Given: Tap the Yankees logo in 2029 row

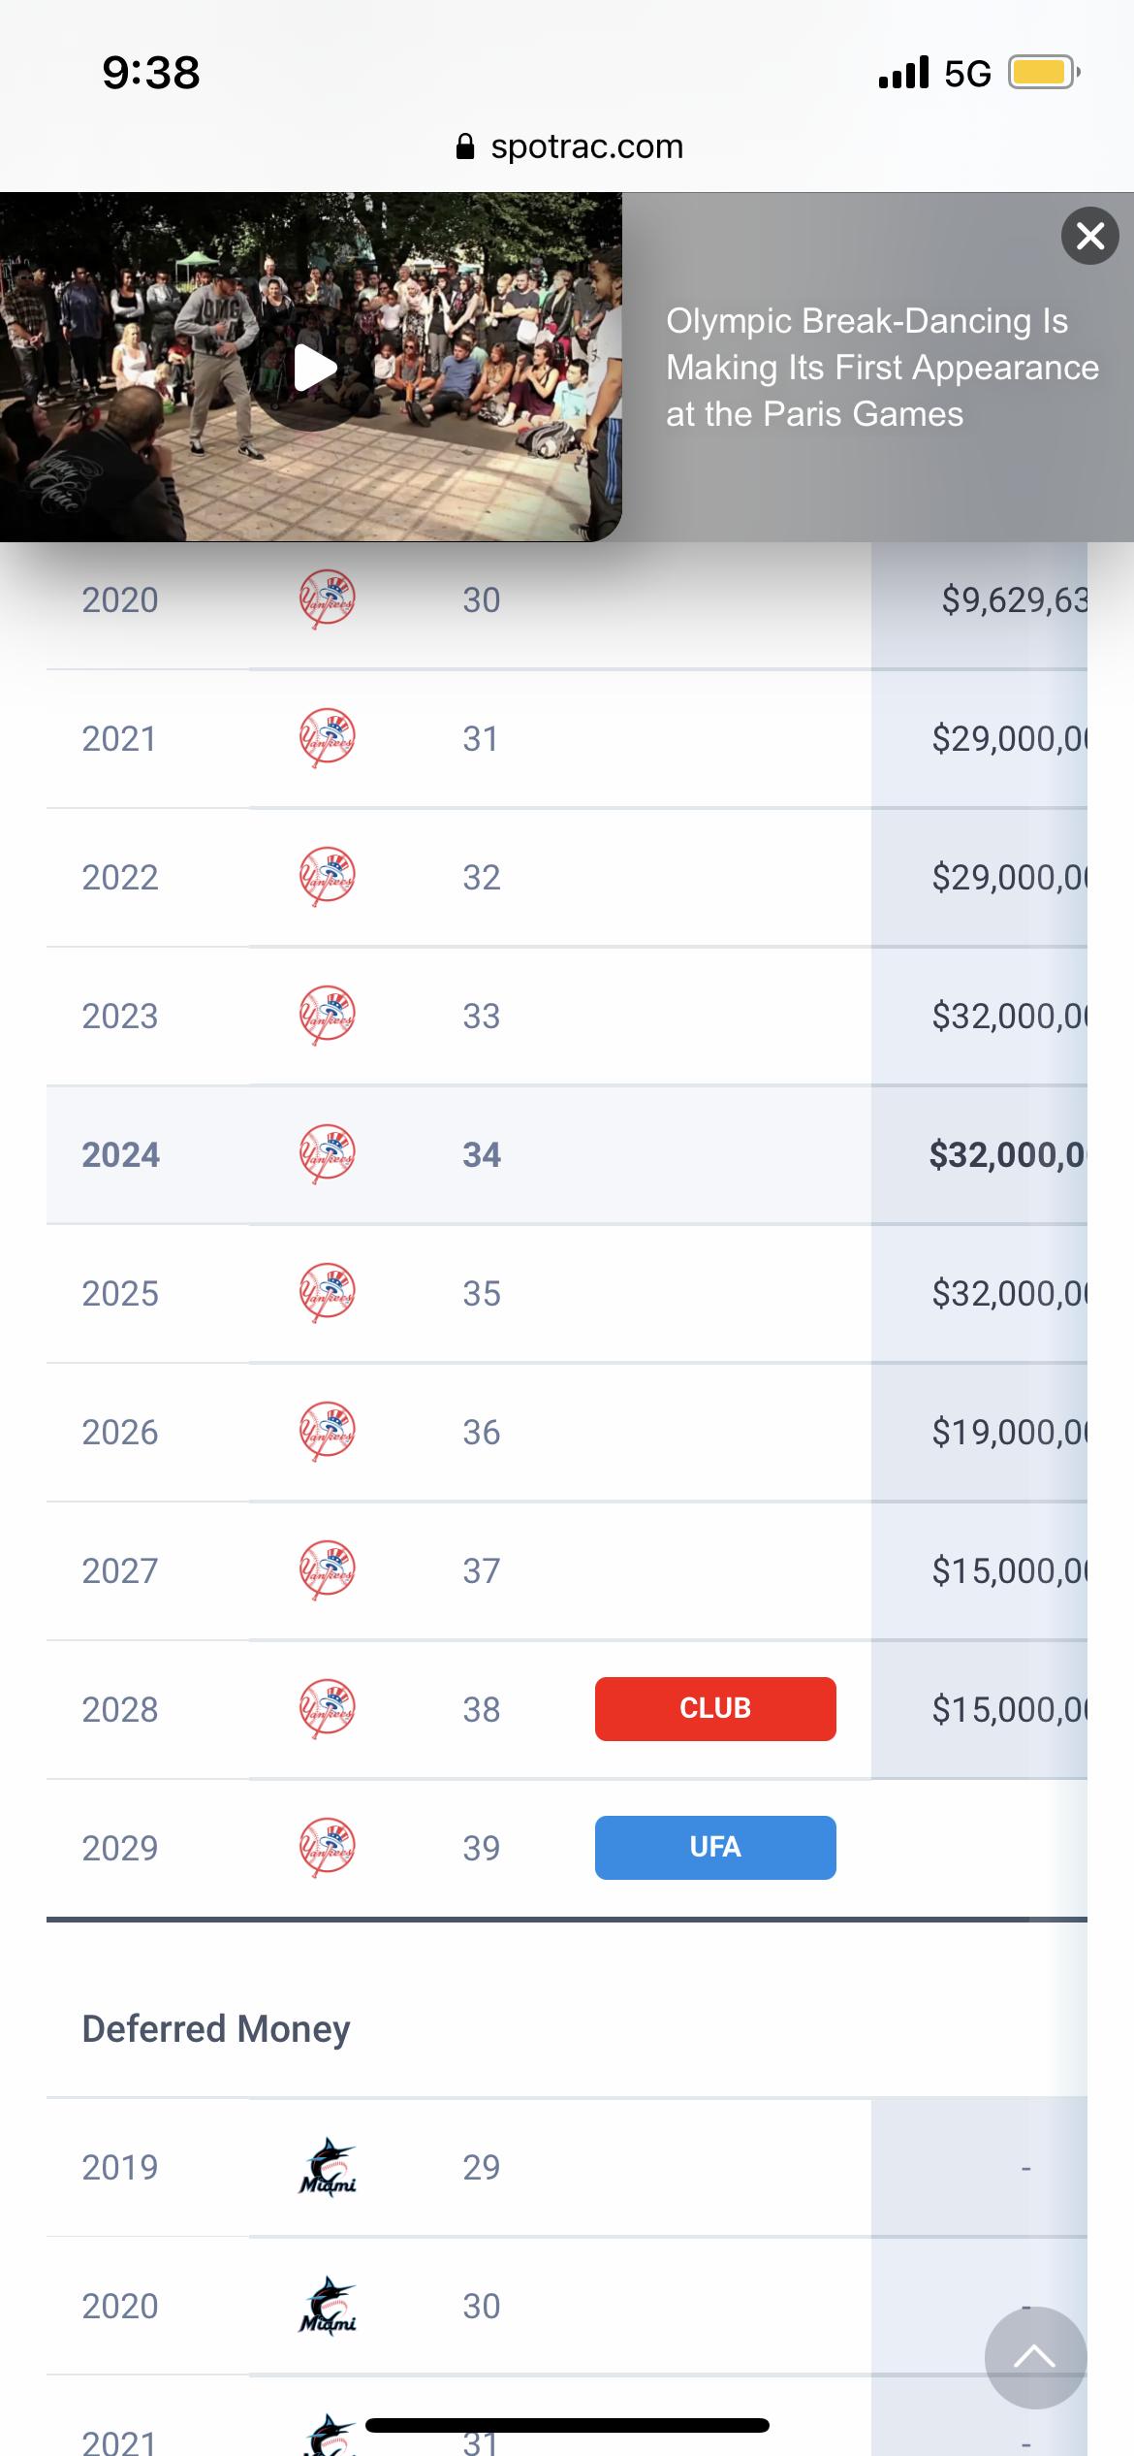Looking at the screenshot, I should point(327,1847).
